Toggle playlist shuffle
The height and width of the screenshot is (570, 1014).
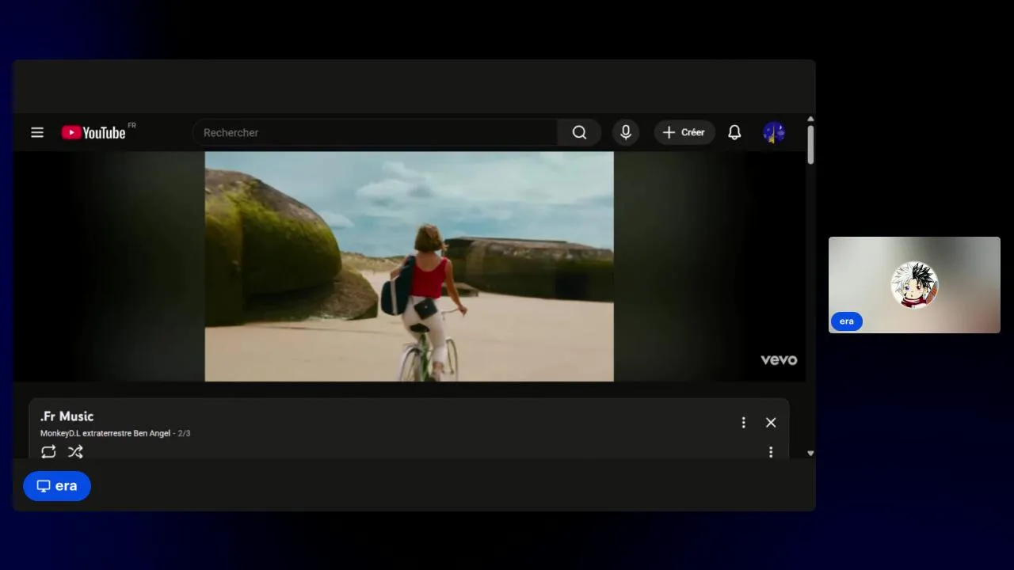[75, 452]
